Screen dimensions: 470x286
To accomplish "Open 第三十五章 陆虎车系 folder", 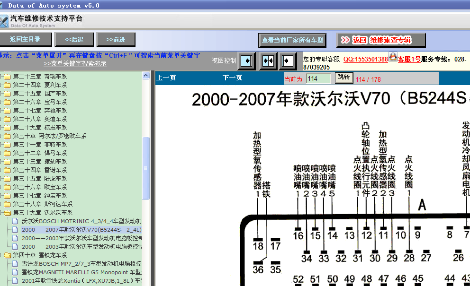I will click(x=40, y=179).
